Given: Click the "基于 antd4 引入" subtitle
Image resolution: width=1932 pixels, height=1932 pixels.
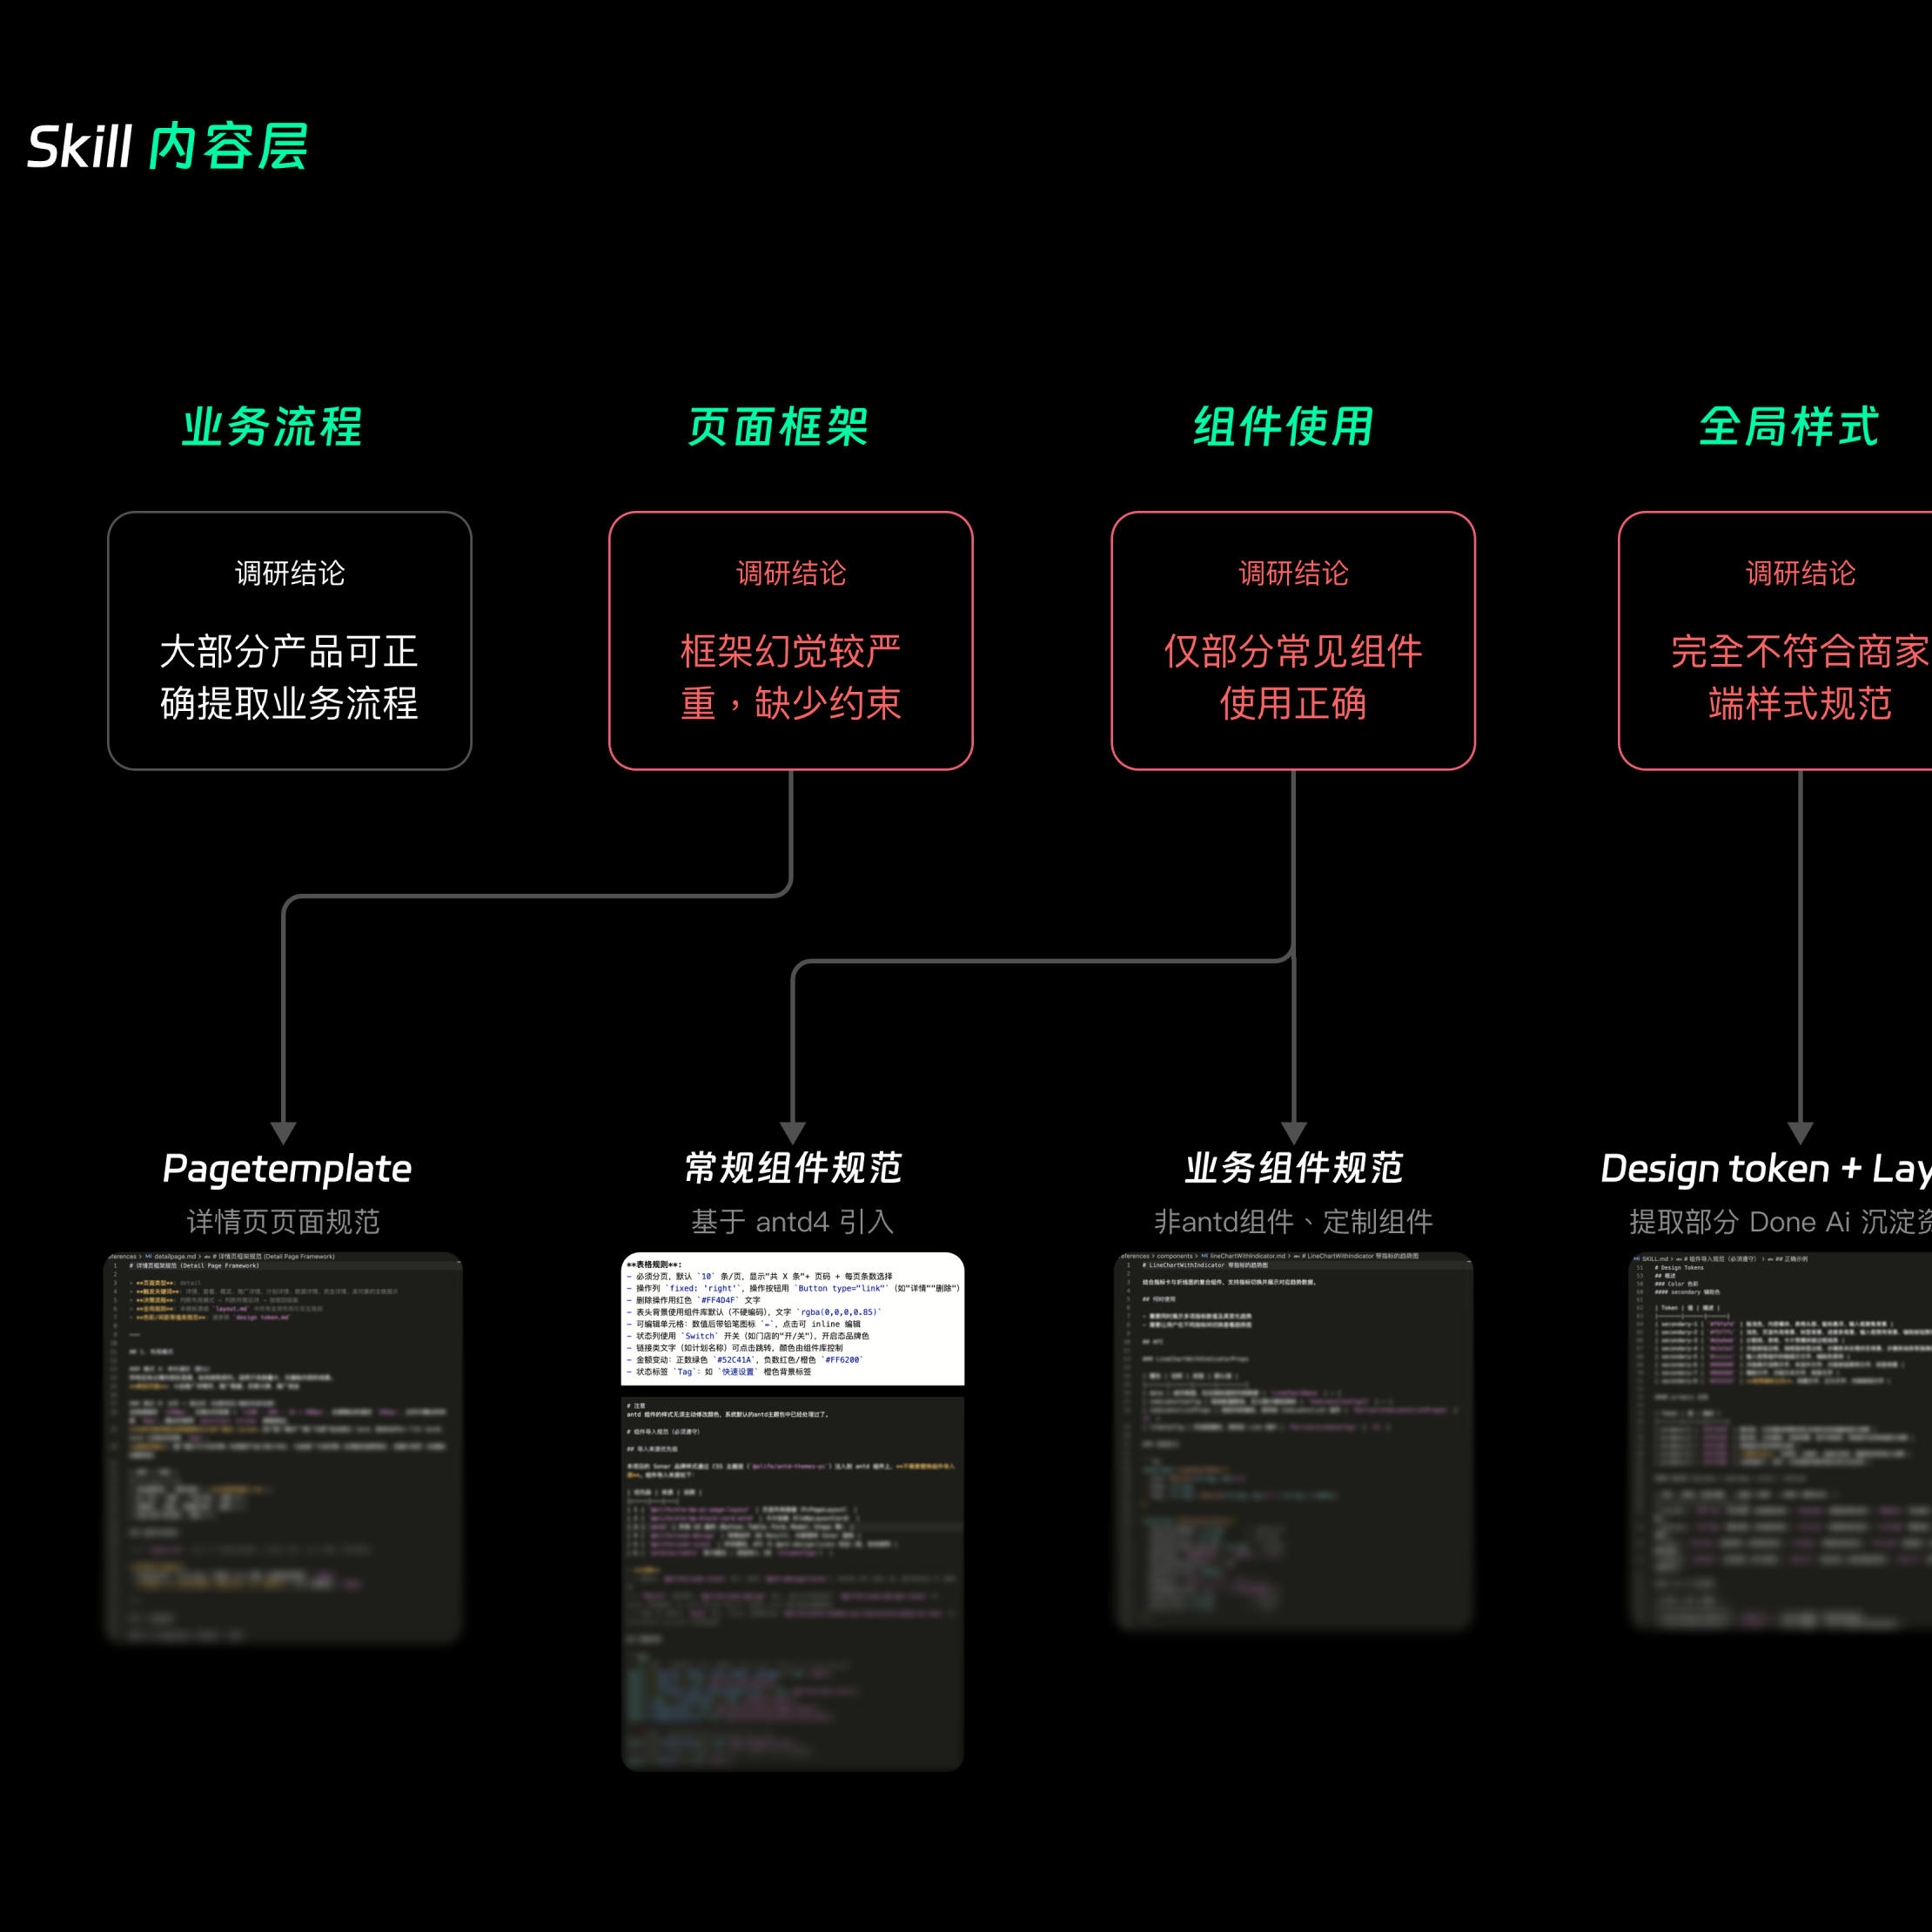Looking at the screenshot, I should click(x=793, y=1221).
